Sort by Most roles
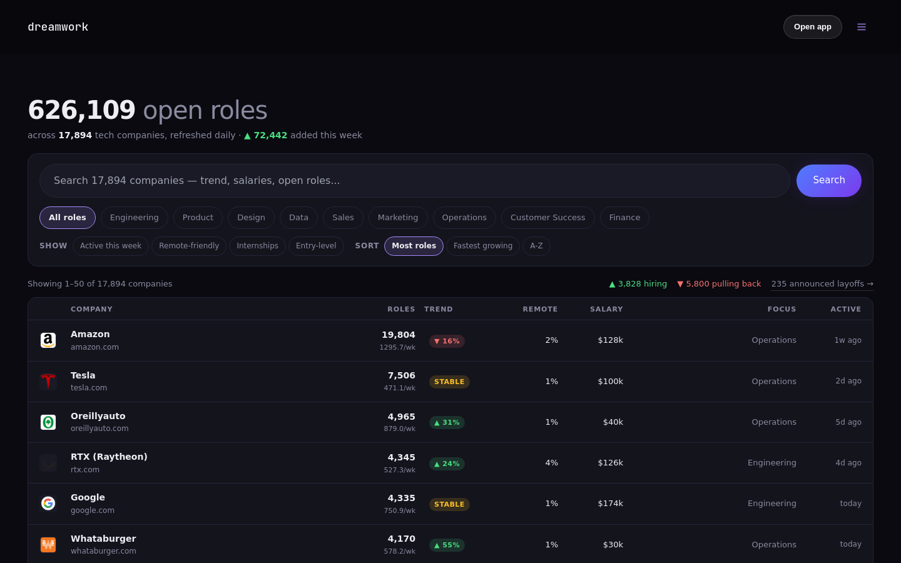901x563 pixels. [x=414, y=246]
